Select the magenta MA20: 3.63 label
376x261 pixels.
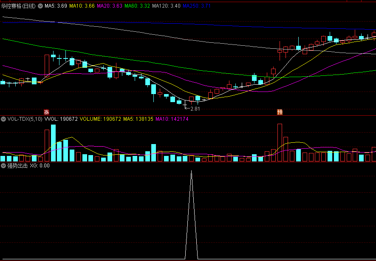[110, 6]
